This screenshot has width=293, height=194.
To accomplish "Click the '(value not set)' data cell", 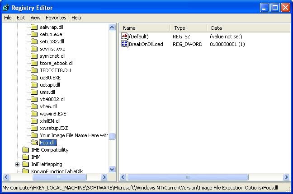I will [x=226, y=37].
